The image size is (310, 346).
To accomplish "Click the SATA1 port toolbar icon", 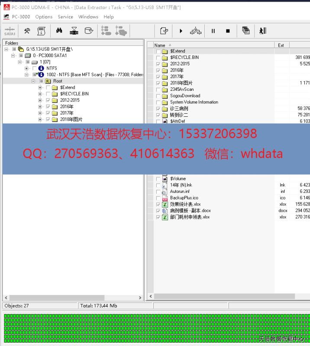I will [10, 31].
